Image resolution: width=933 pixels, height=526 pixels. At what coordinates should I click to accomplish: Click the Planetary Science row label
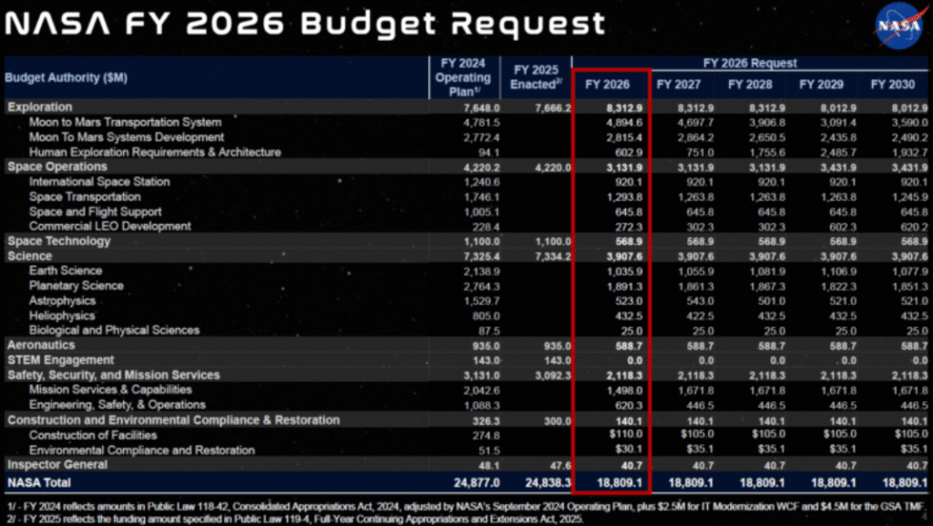point(77,285)
